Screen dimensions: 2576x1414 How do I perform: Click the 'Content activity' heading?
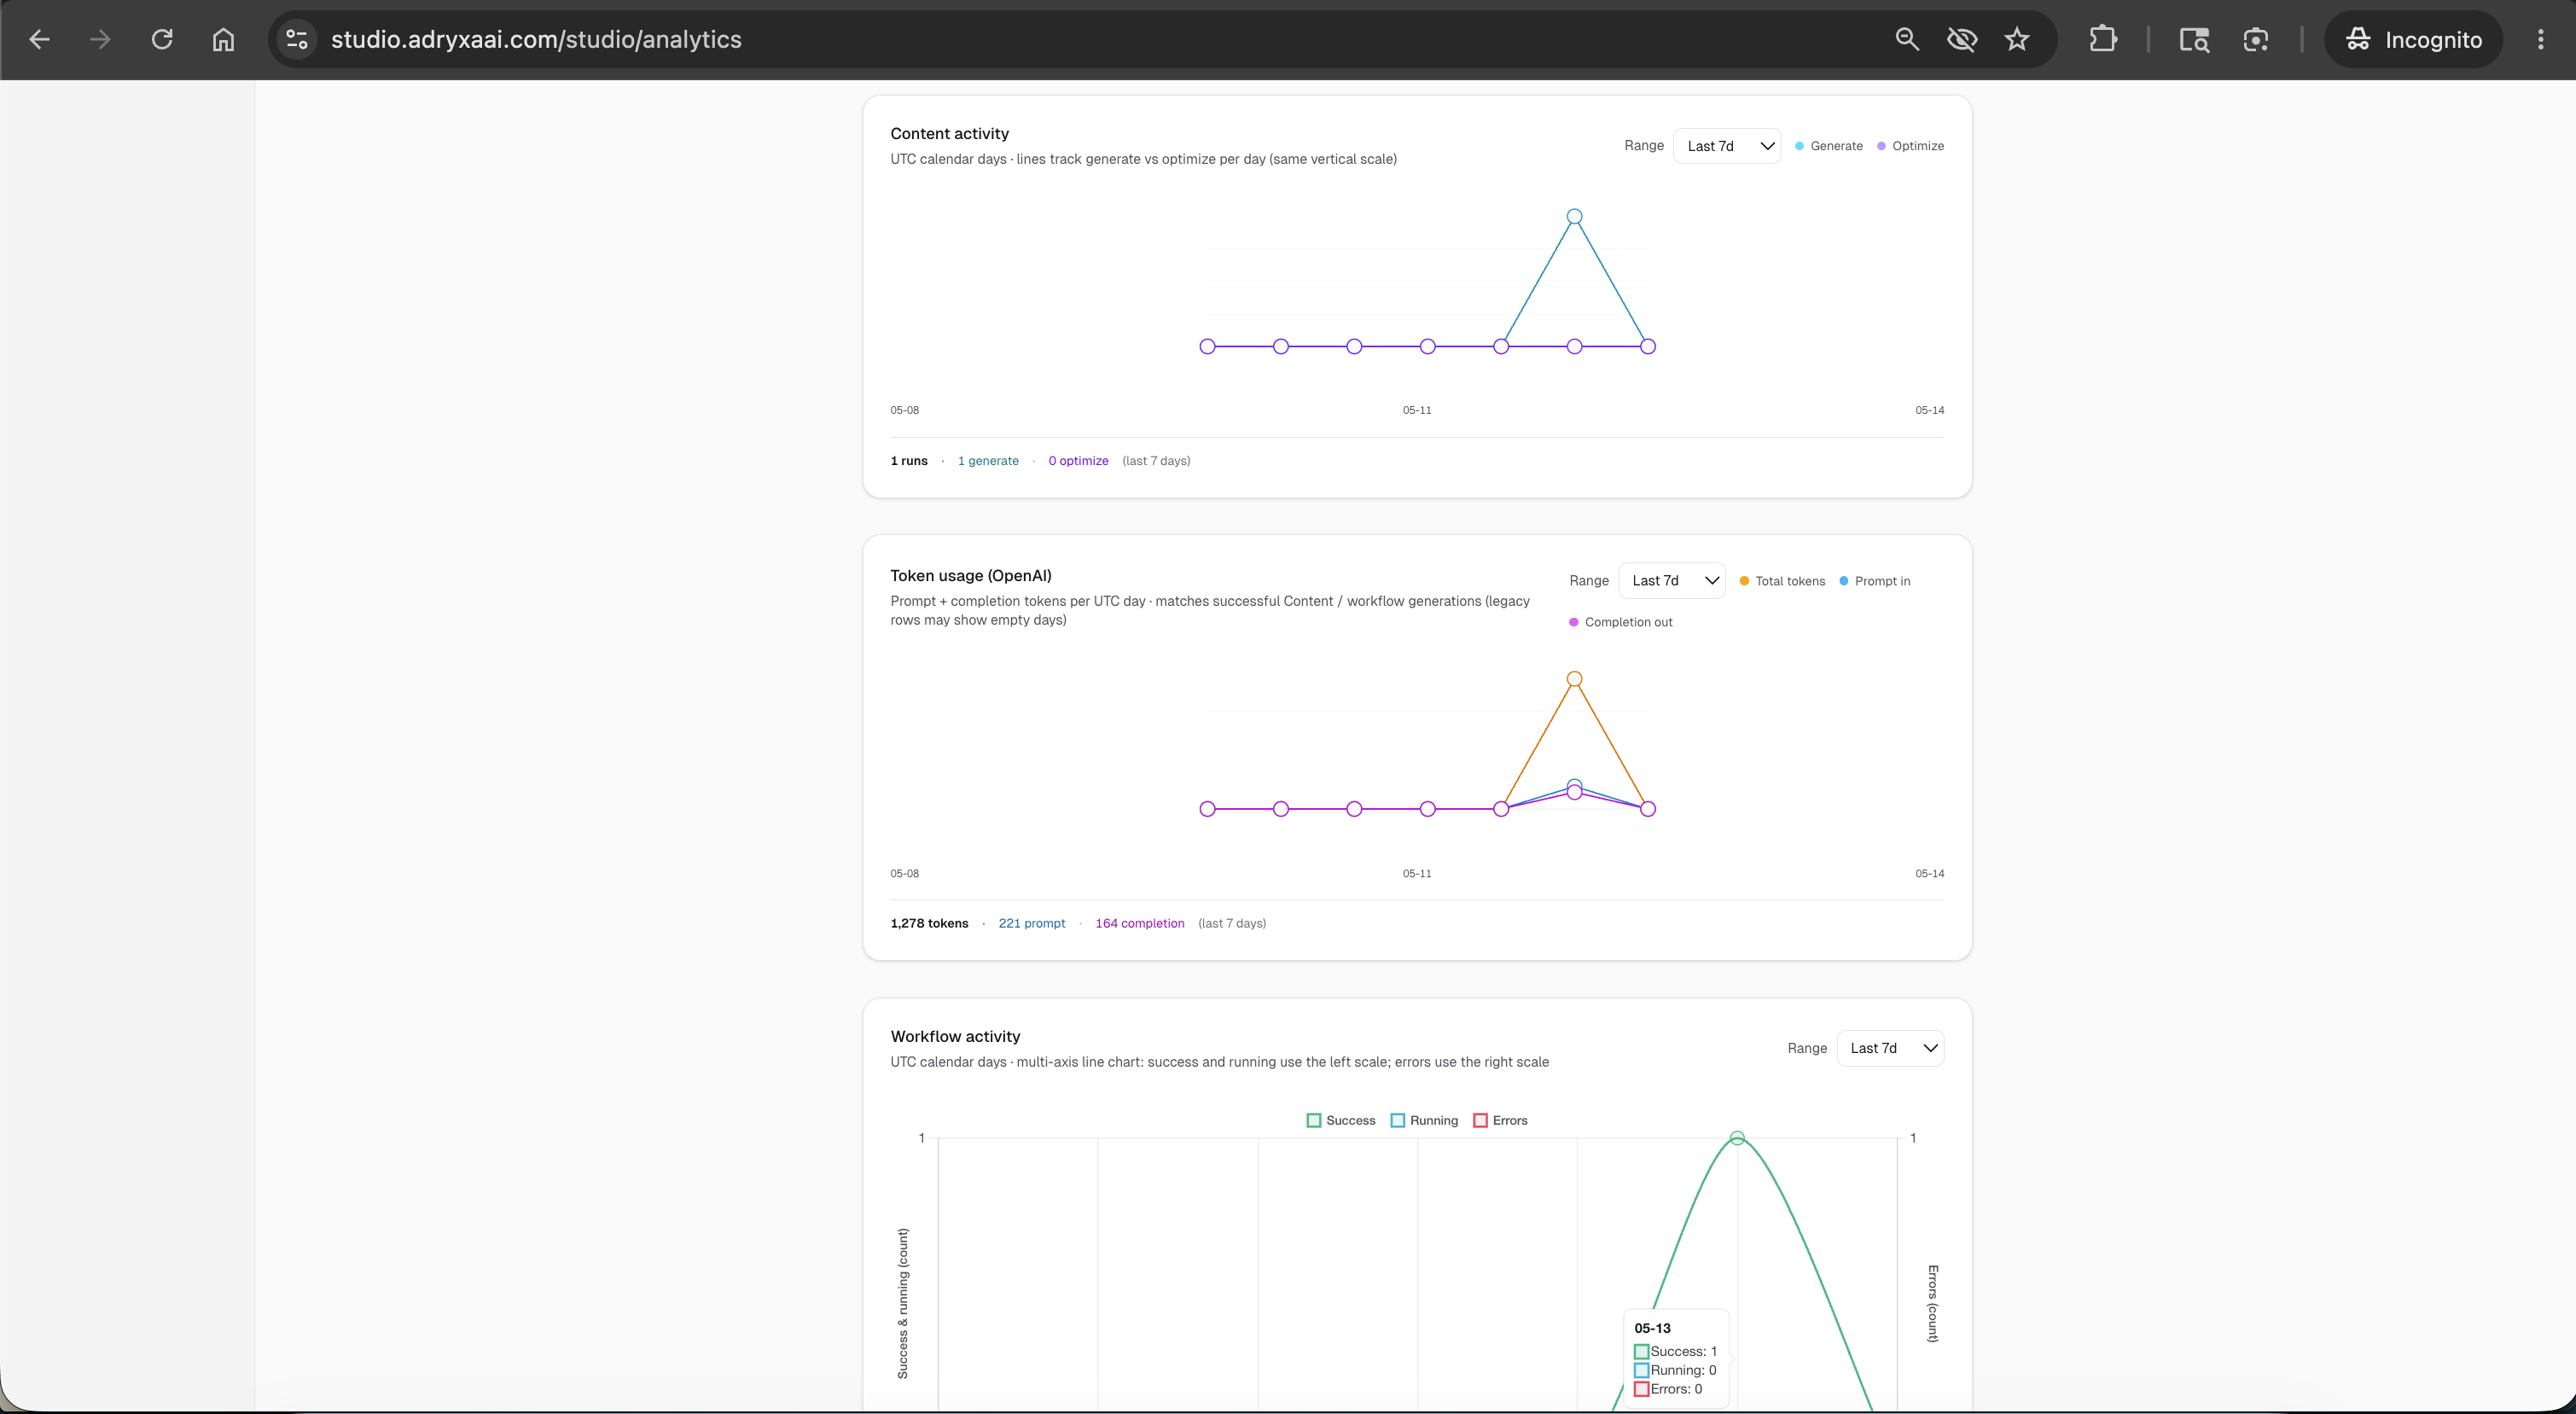coord(949,133)
